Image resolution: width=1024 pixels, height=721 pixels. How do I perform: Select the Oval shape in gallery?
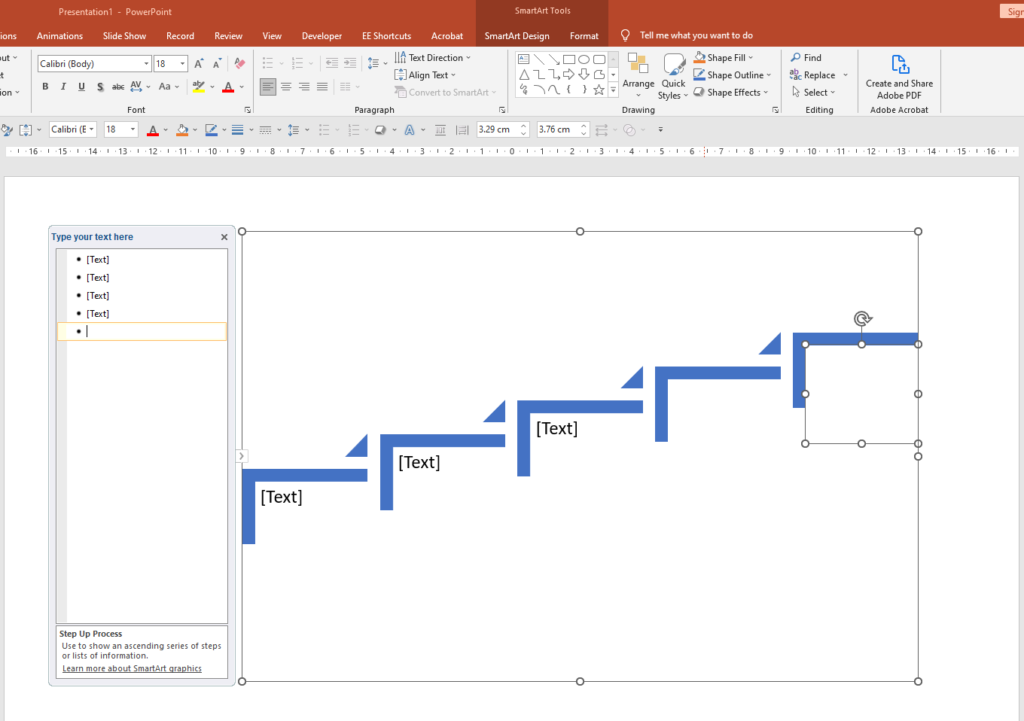[x=584, y=59]
